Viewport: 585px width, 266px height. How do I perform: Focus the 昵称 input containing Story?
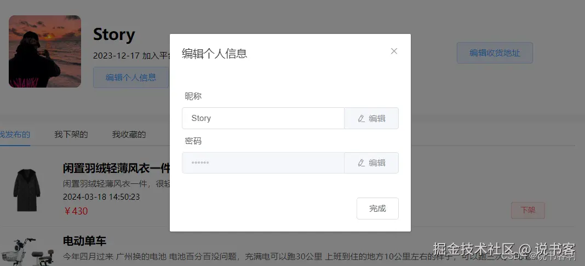[x=263, y=118]
